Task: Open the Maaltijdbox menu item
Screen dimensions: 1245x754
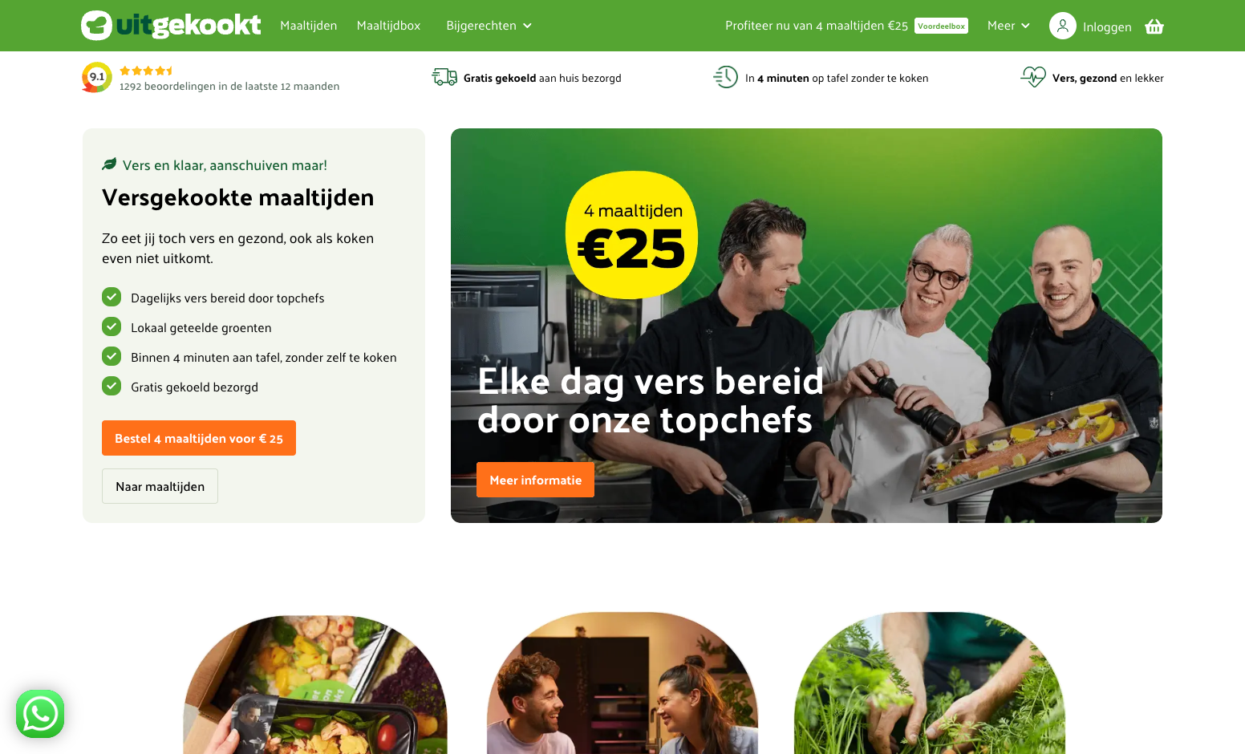Action: (x=389, y=26)
